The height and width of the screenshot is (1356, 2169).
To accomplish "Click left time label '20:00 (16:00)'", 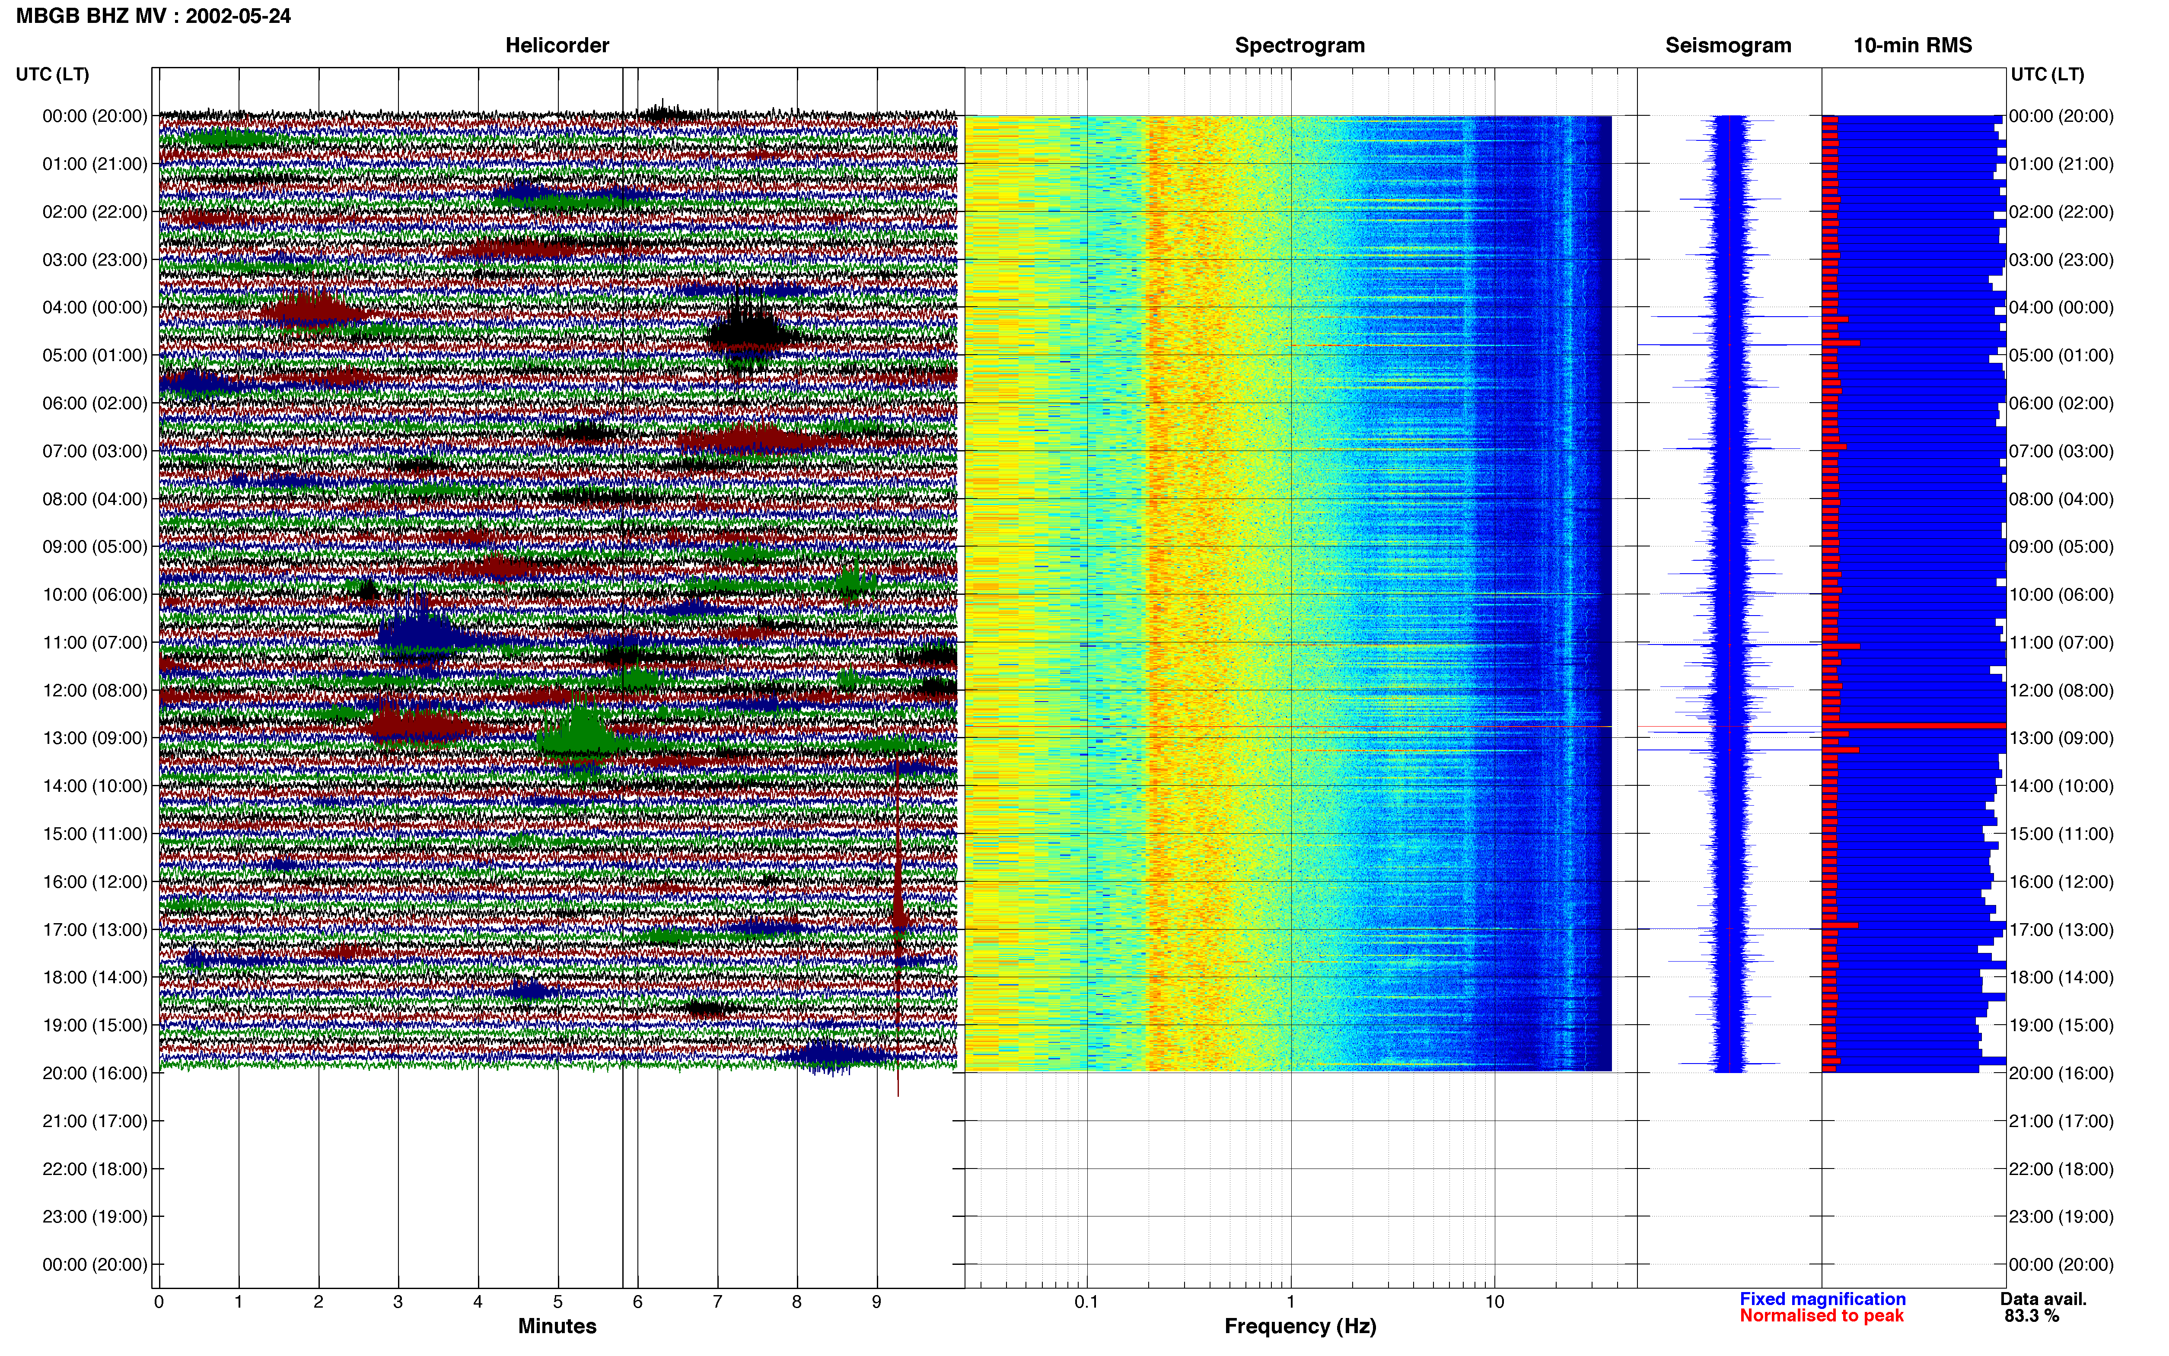I will (95, 1073).
